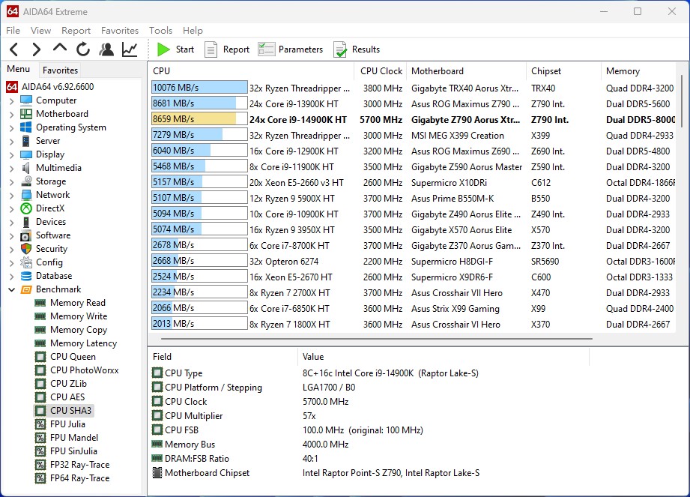Open the graph chart icon in toolbar

coord(130,49)
